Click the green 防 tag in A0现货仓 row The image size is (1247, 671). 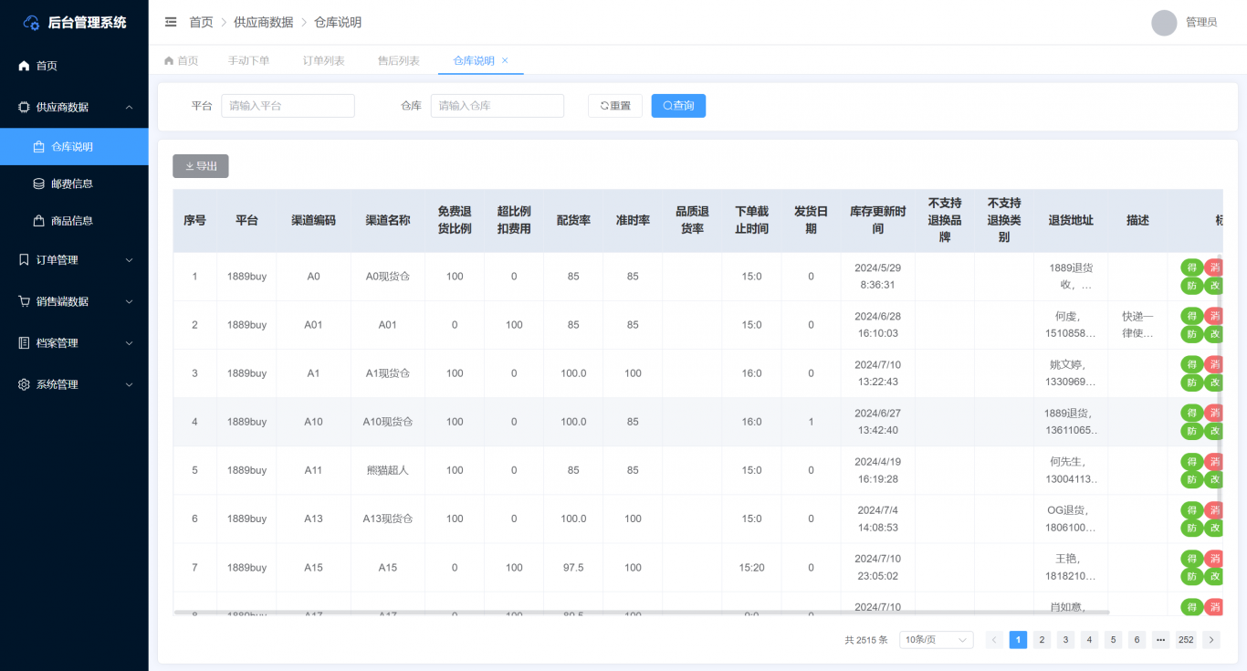pyautogui.click(x=1191, y=286)
